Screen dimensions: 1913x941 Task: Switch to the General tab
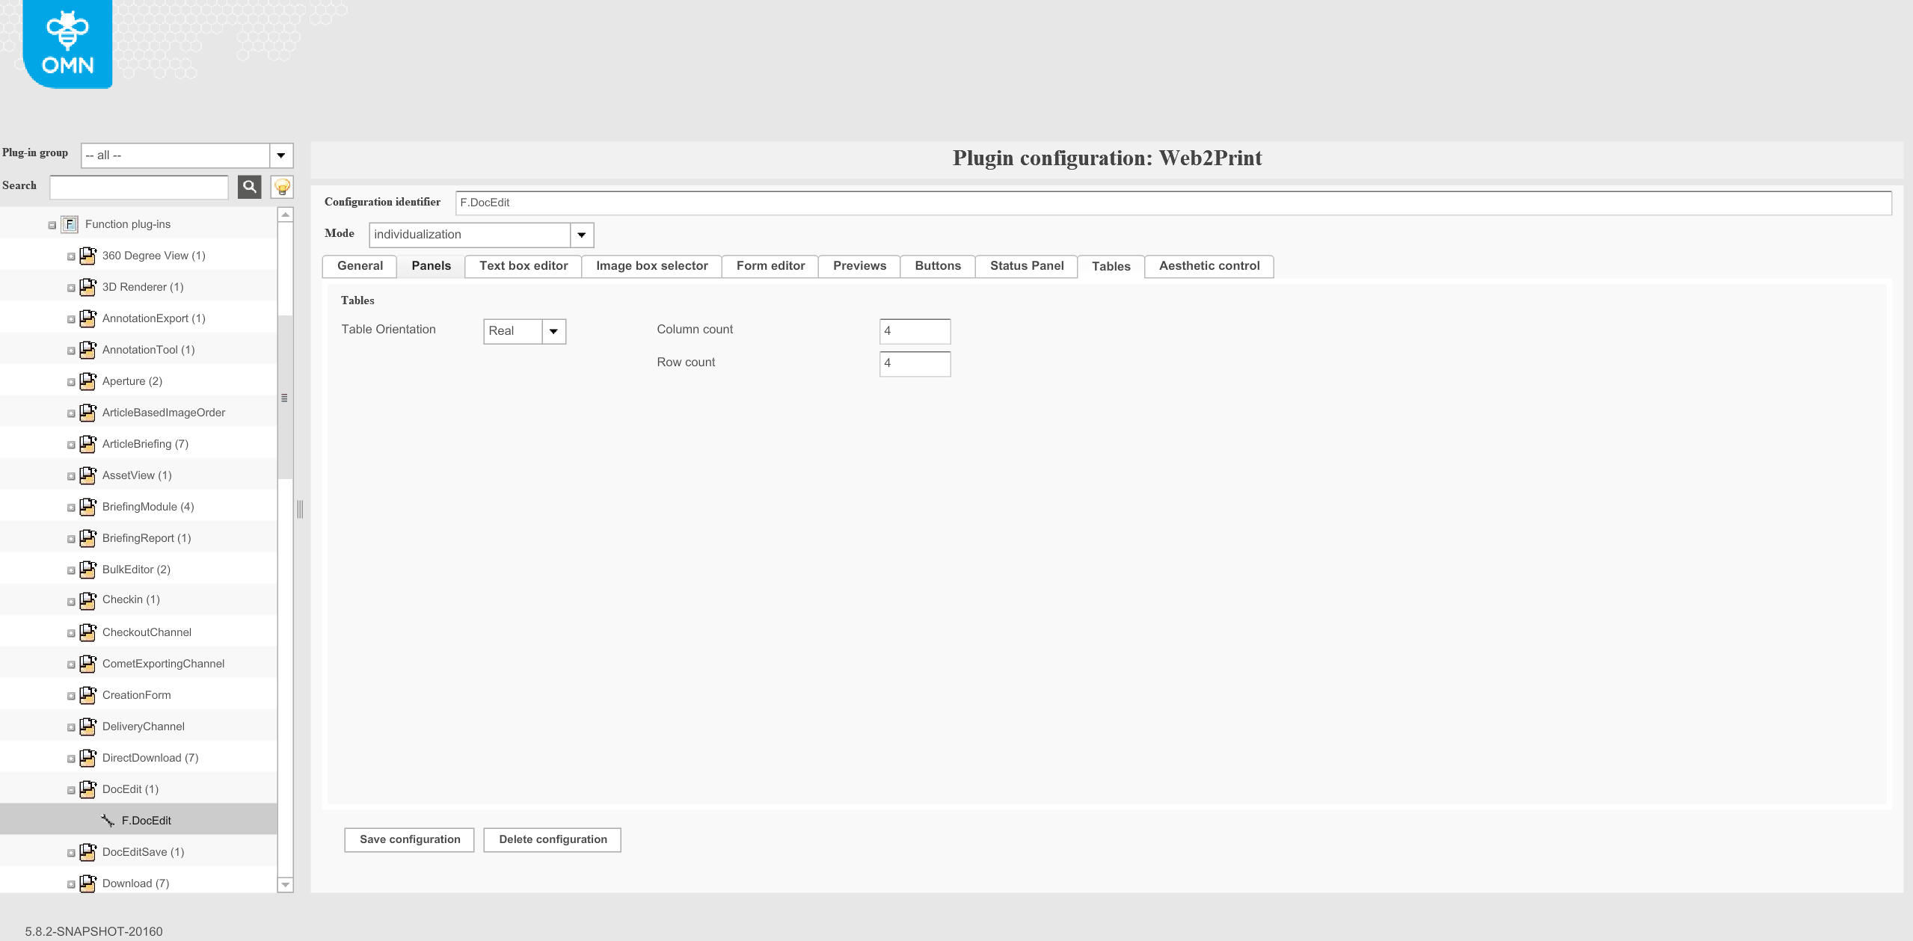pyautogui.click(x=360, y=265)
